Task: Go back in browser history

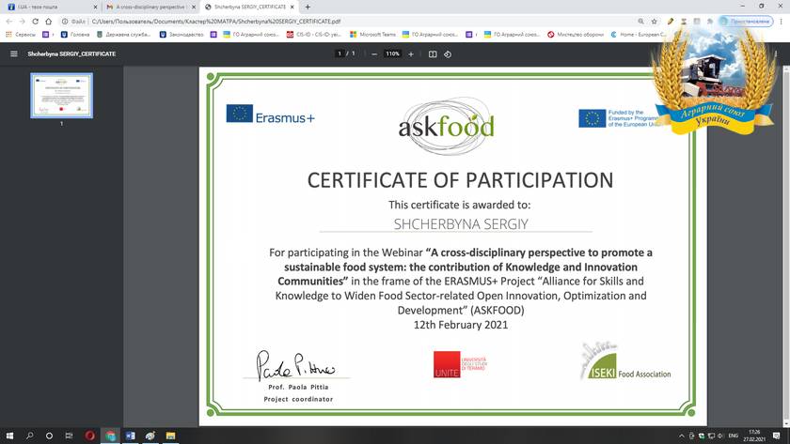Action: (9, 21)
